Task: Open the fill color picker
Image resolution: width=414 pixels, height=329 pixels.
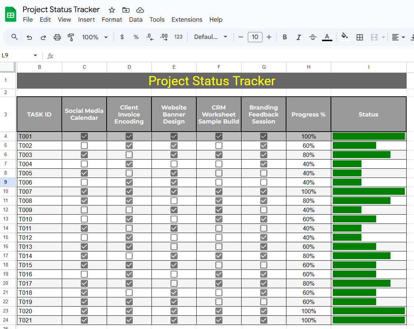Action: tap(345, 37)
